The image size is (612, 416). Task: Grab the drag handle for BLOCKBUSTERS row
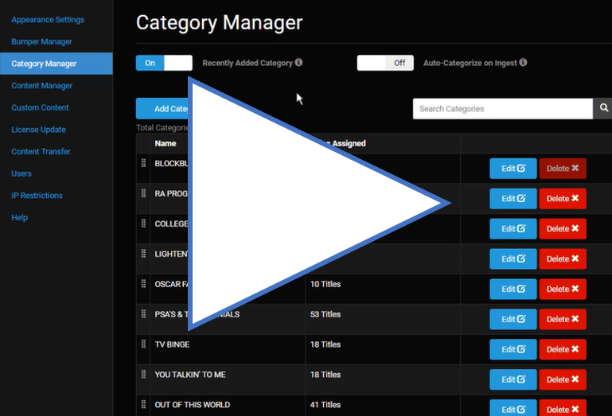pyautogui.click(x=144, y=163)
